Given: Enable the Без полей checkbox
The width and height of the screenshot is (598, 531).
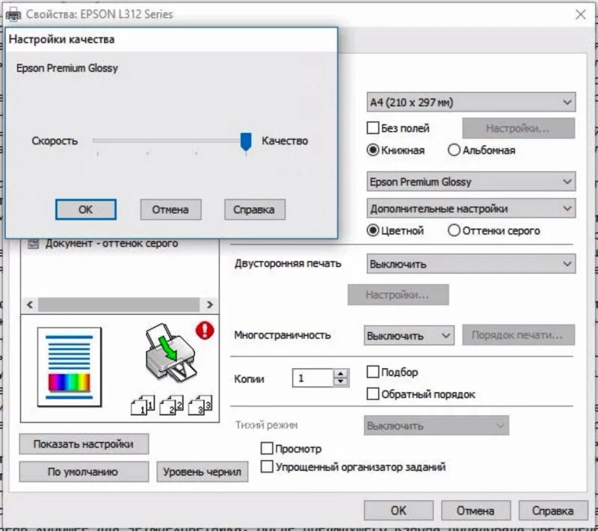Looking at the screenshot, I should coord(372,128).
